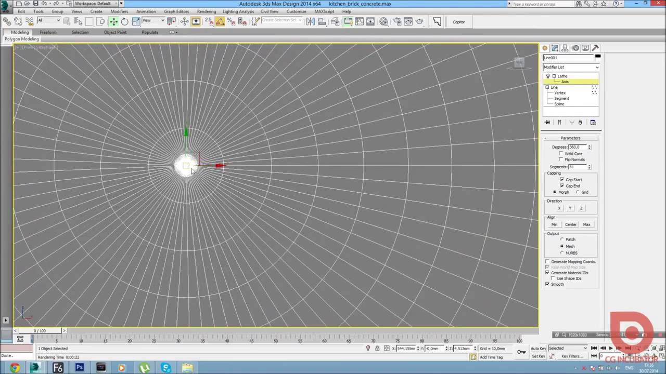Screen dimensions: 666x374
Task: Open the Modifier List dropdown
Action: tap(571, 67)
